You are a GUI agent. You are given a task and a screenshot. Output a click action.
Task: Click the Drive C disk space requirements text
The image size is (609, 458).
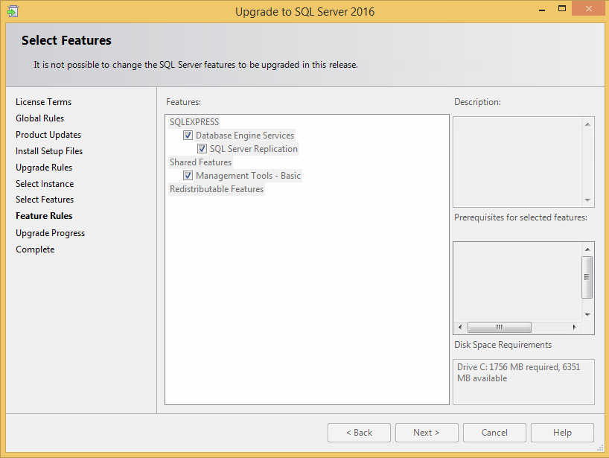[518, 372]
